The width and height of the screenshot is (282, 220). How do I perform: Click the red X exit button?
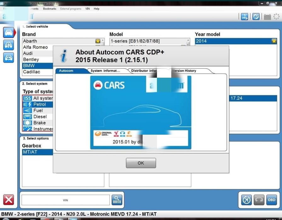click(9, 200)
